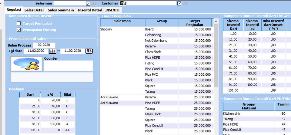This screenshot has width=291, height=135.
Task: Open the INSENTIF tab
Action: pyautogui.click(x=113, y=10)
